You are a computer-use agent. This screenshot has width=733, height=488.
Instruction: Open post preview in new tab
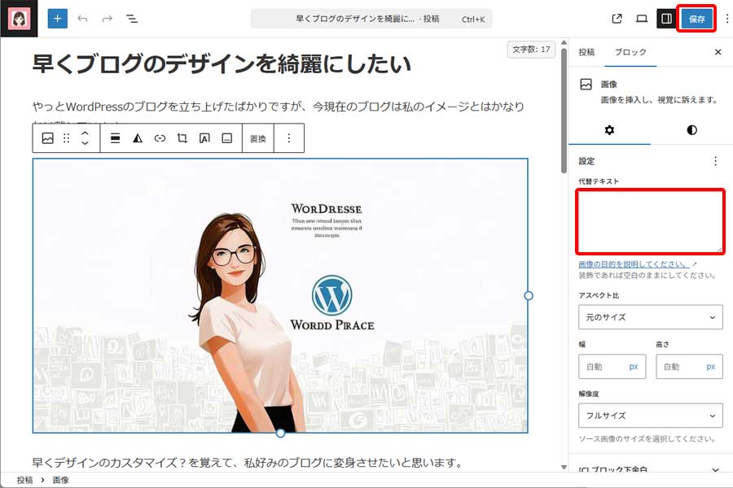617,18
